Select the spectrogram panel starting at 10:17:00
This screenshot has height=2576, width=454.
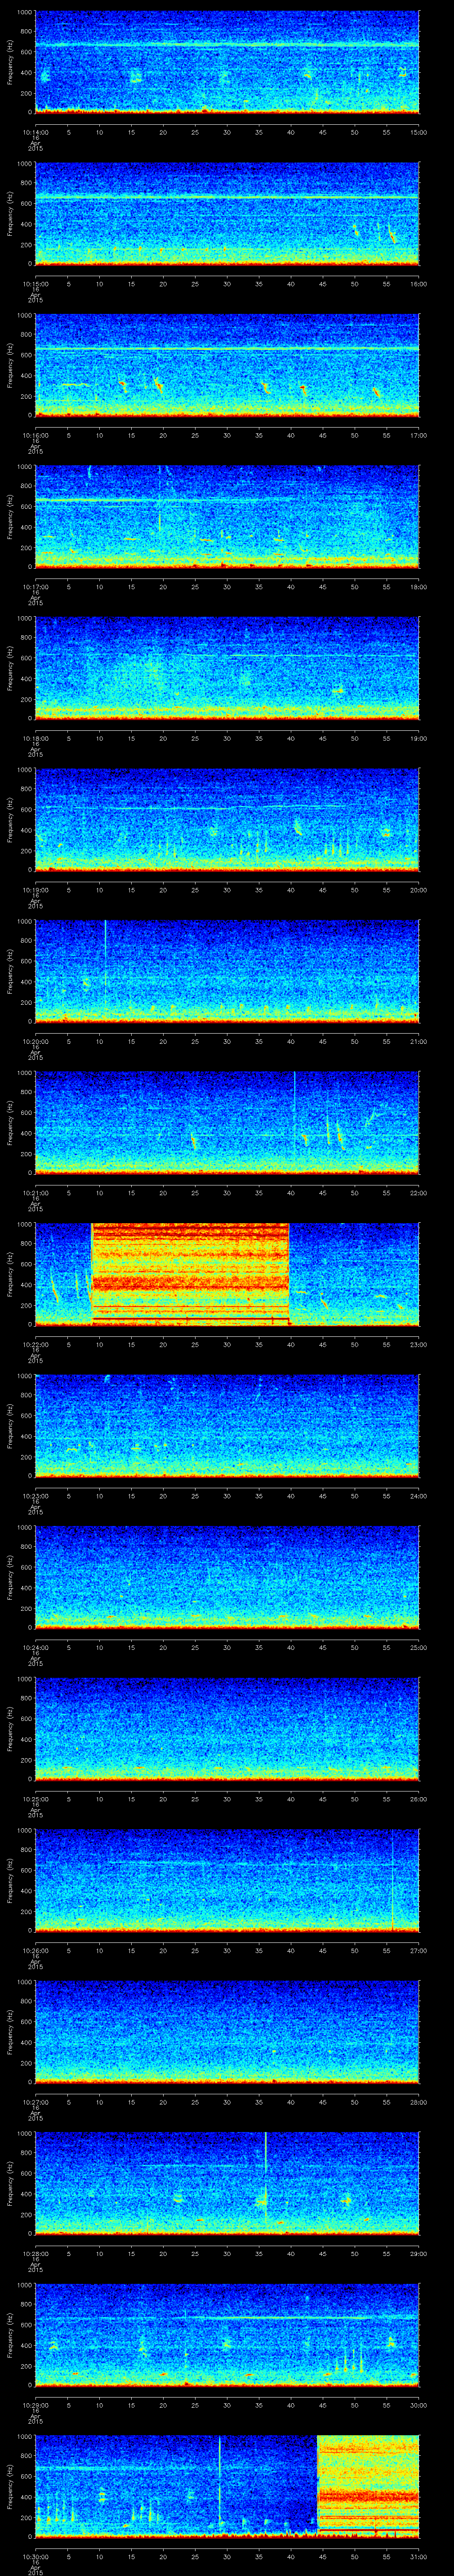coord(227,516)
